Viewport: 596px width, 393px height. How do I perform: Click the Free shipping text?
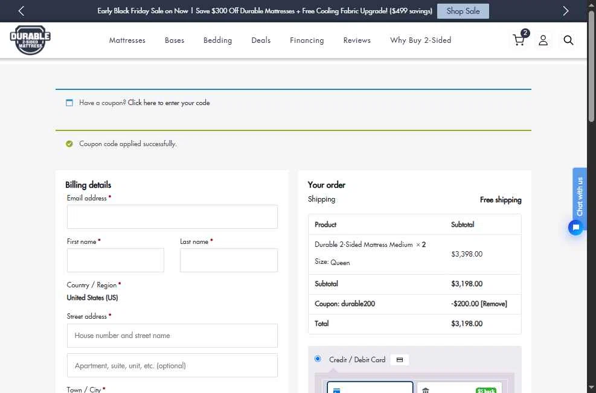[x=501, y=200]
